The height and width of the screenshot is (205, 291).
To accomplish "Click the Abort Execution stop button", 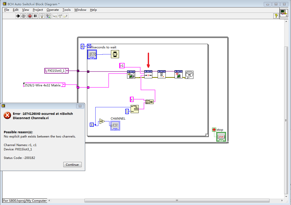I will [30, 16].
